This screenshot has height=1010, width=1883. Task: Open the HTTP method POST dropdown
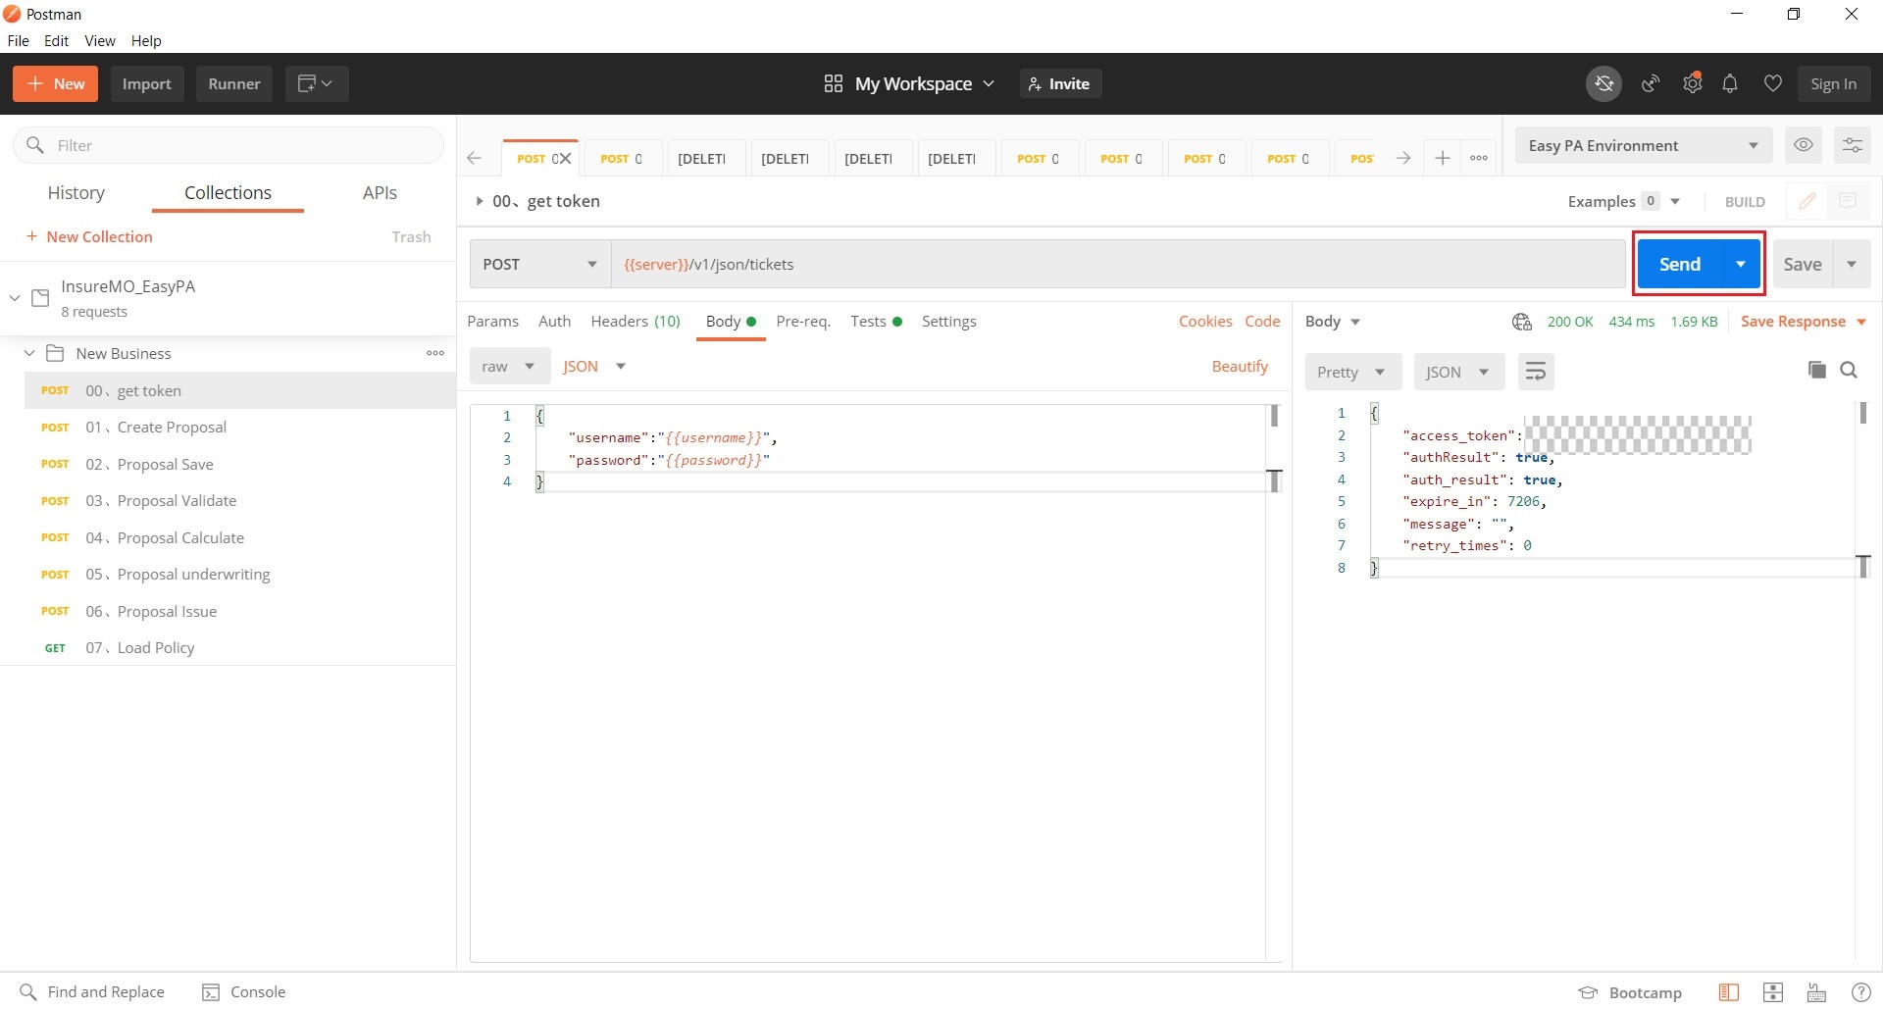click(x=540, y=265)
